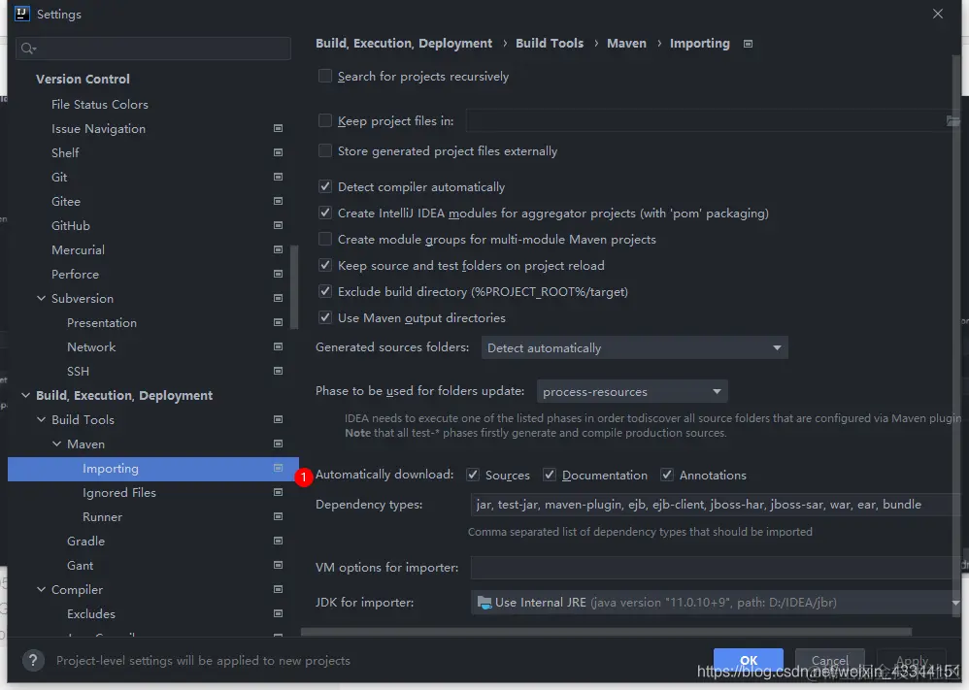Enable Store generated project files externally

[324, 150]
